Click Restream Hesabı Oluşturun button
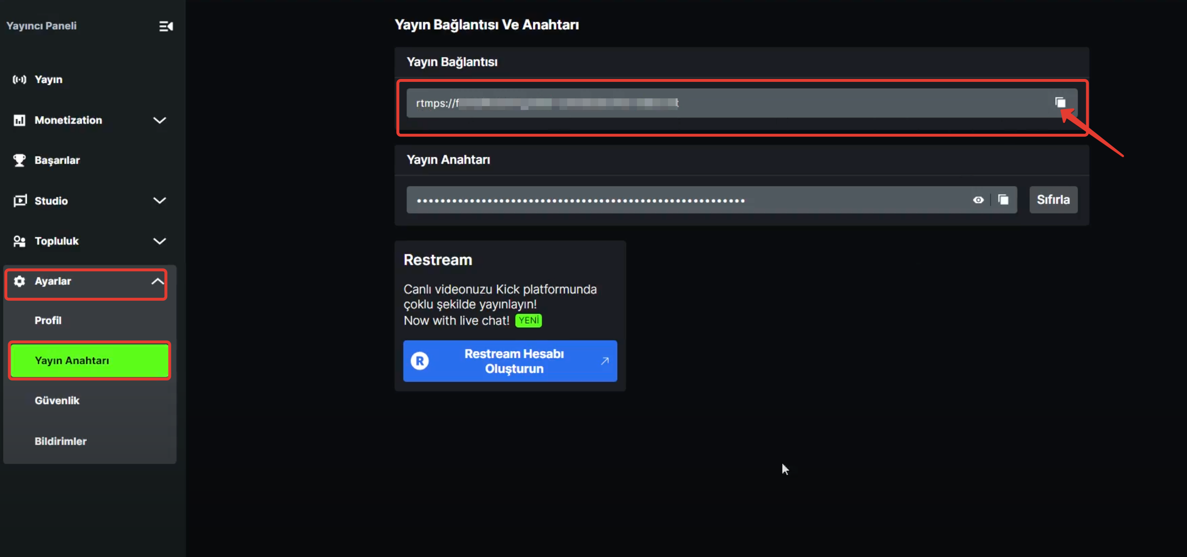This screenshot has width=1187, height=557. [510, 361]
